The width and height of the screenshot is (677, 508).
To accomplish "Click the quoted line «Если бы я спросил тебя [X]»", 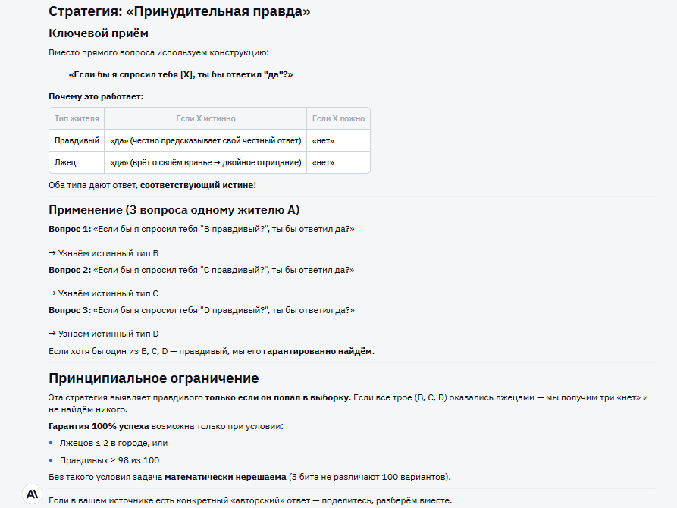I will pos(180,74).
